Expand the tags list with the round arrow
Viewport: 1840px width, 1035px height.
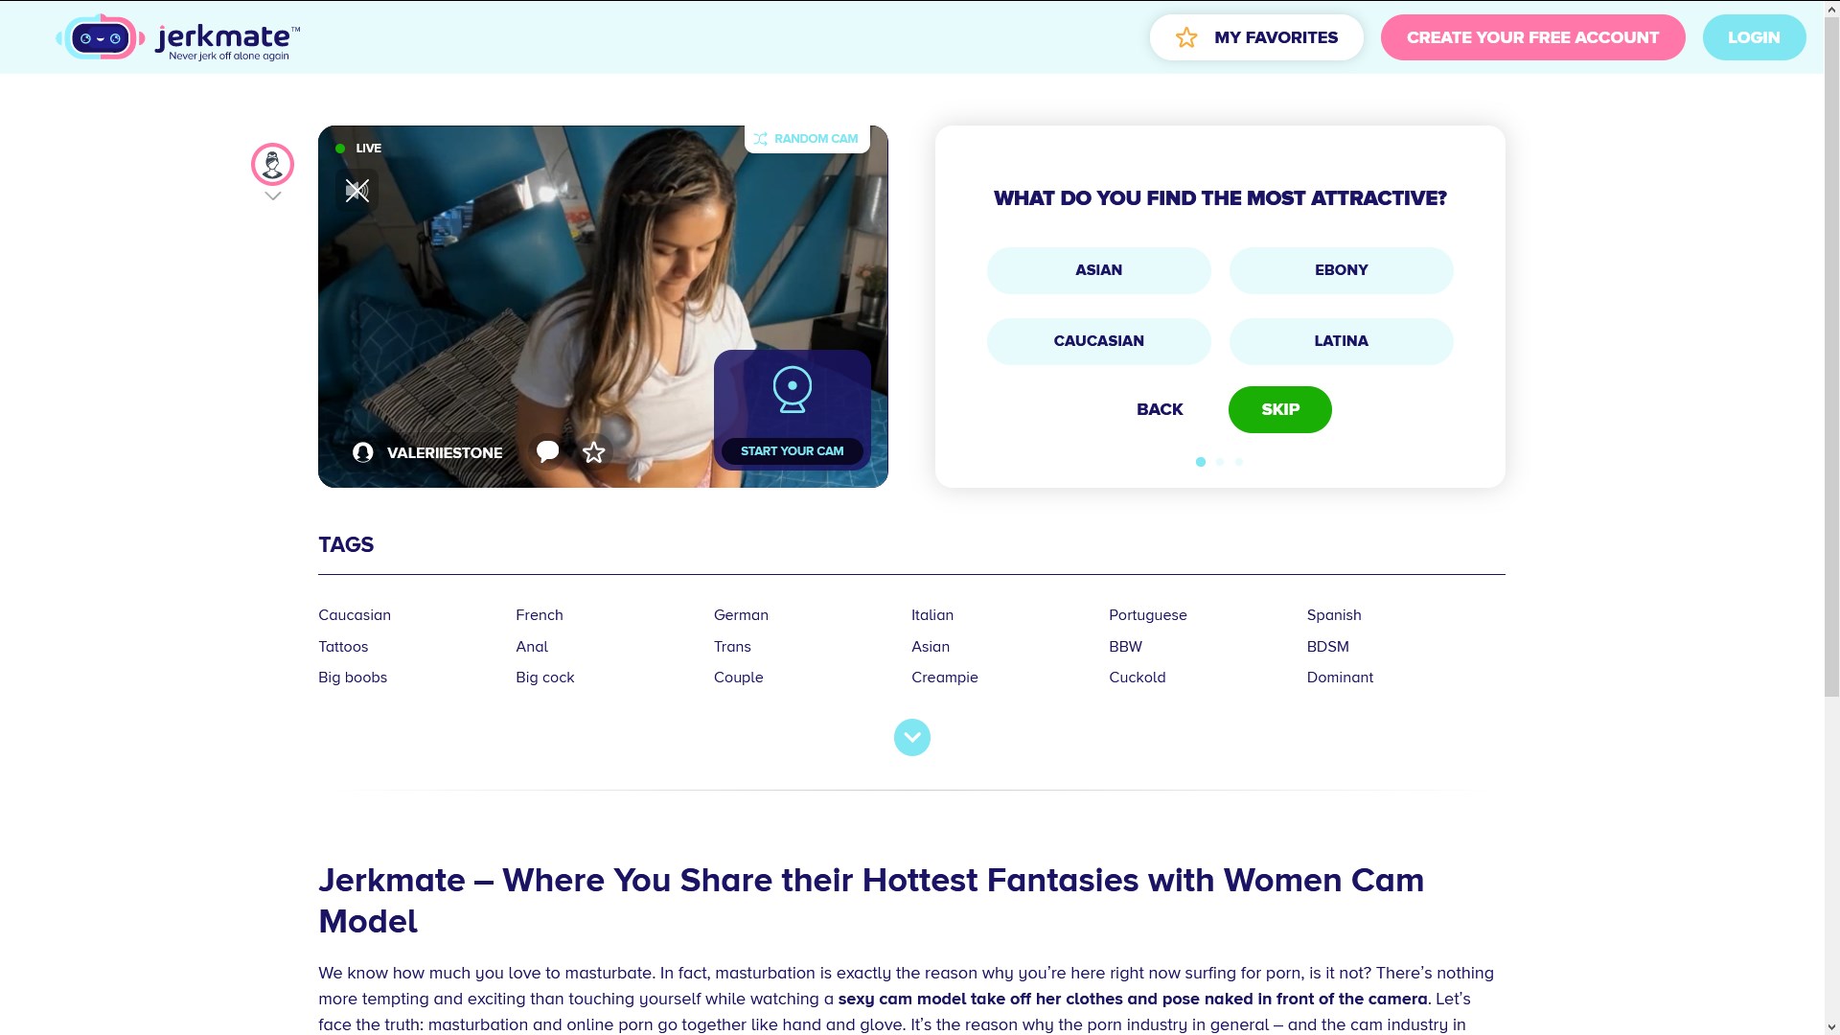(x=912, y=738)
